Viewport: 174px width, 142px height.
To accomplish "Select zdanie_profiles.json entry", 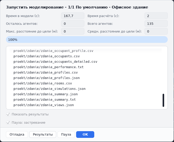I will (47, 78).
